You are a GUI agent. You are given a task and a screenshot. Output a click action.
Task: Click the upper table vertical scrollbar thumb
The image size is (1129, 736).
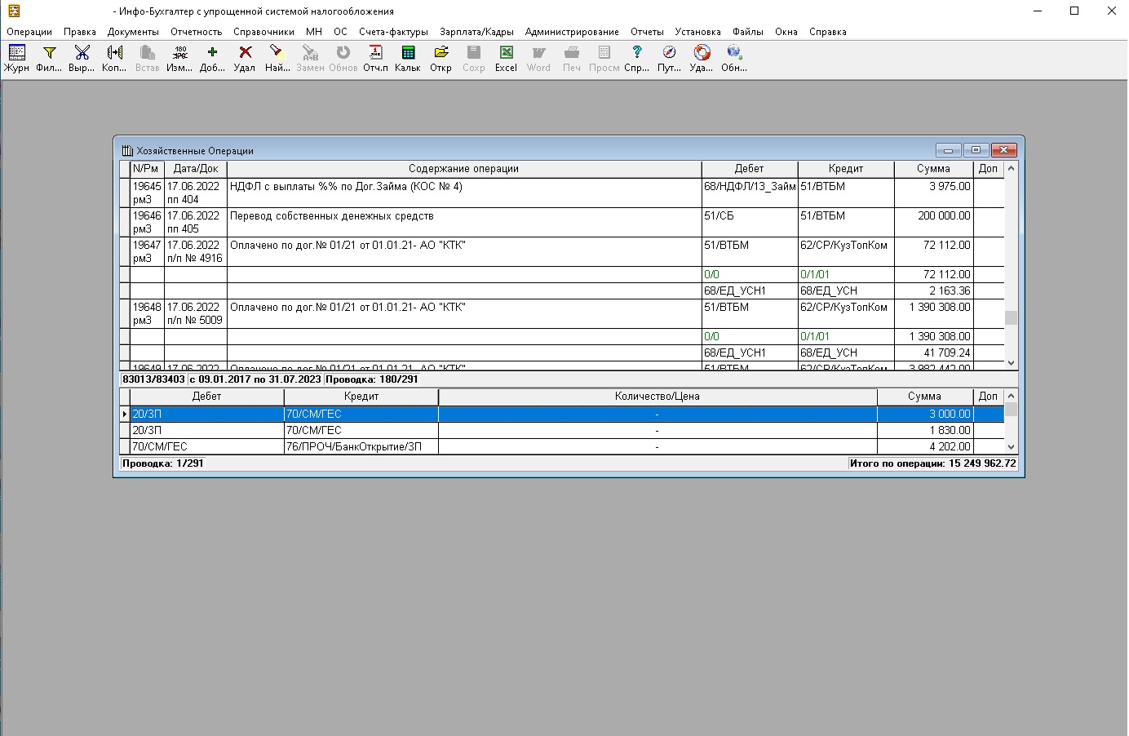click(1011, 318)
